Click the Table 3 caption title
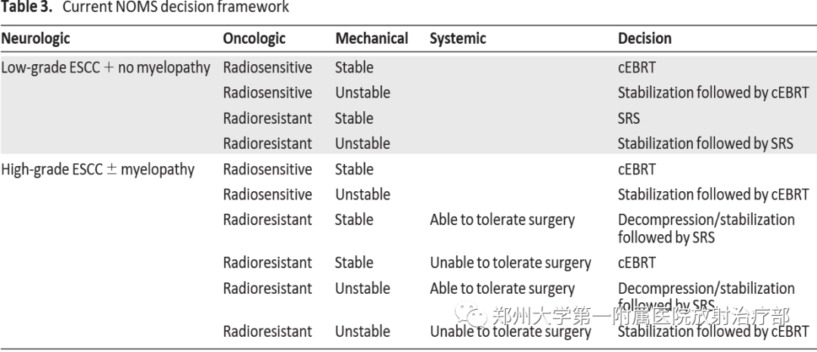 click(144, 8)
